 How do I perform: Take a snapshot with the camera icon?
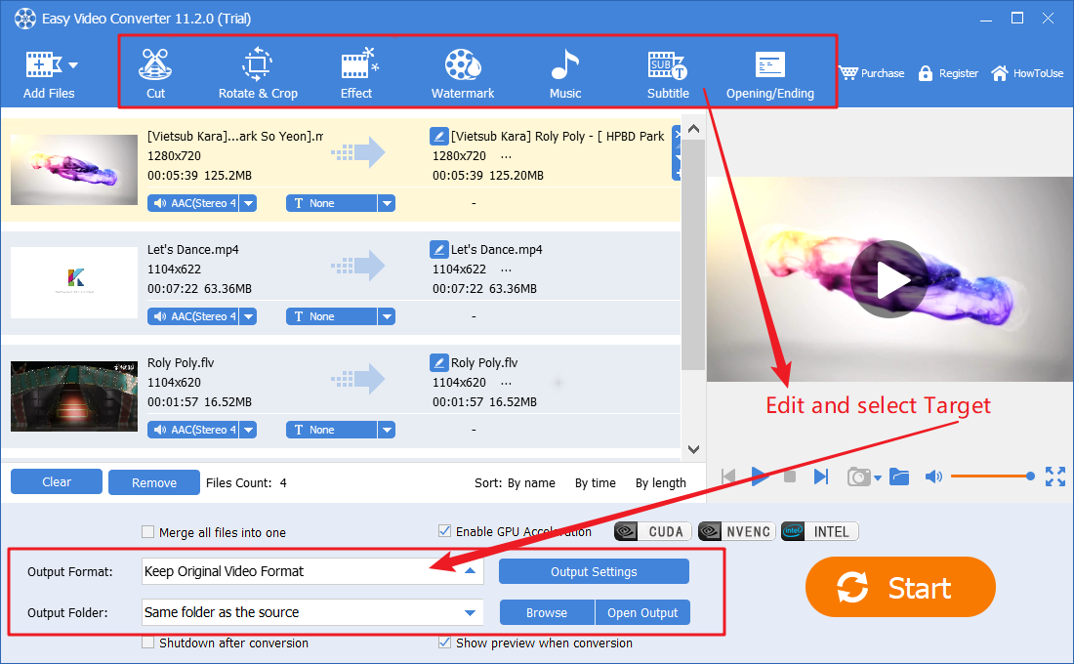[x=859, y=477]
